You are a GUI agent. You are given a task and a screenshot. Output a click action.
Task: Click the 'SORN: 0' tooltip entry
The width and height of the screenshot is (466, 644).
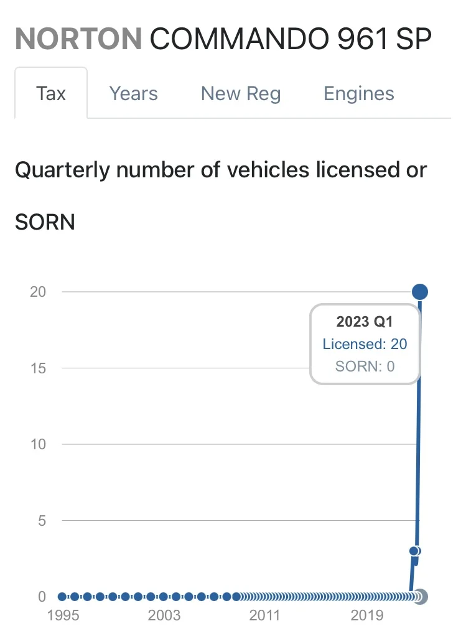tap(365, 366)
